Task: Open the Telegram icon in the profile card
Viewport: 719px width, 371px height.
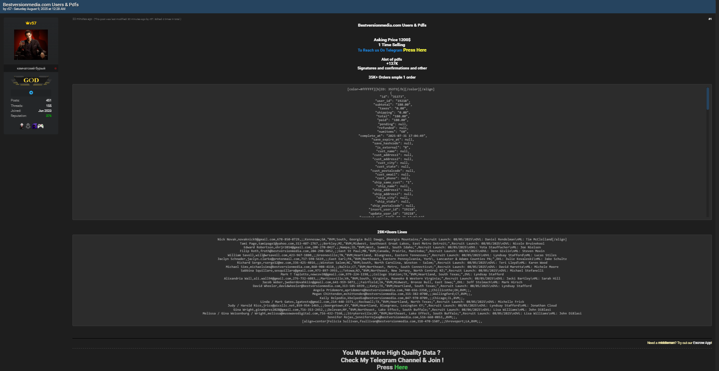Action: tap(31, 93)
